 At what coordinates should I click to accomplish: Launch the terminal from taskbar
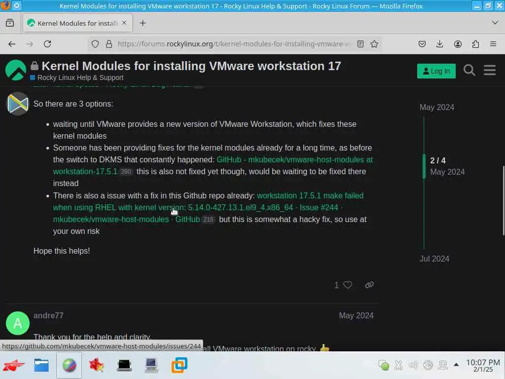pos(124,365)
